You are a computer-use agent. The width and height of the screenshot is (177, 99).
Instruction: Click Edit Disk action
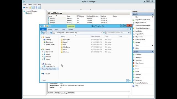click(x=139, y=31)
